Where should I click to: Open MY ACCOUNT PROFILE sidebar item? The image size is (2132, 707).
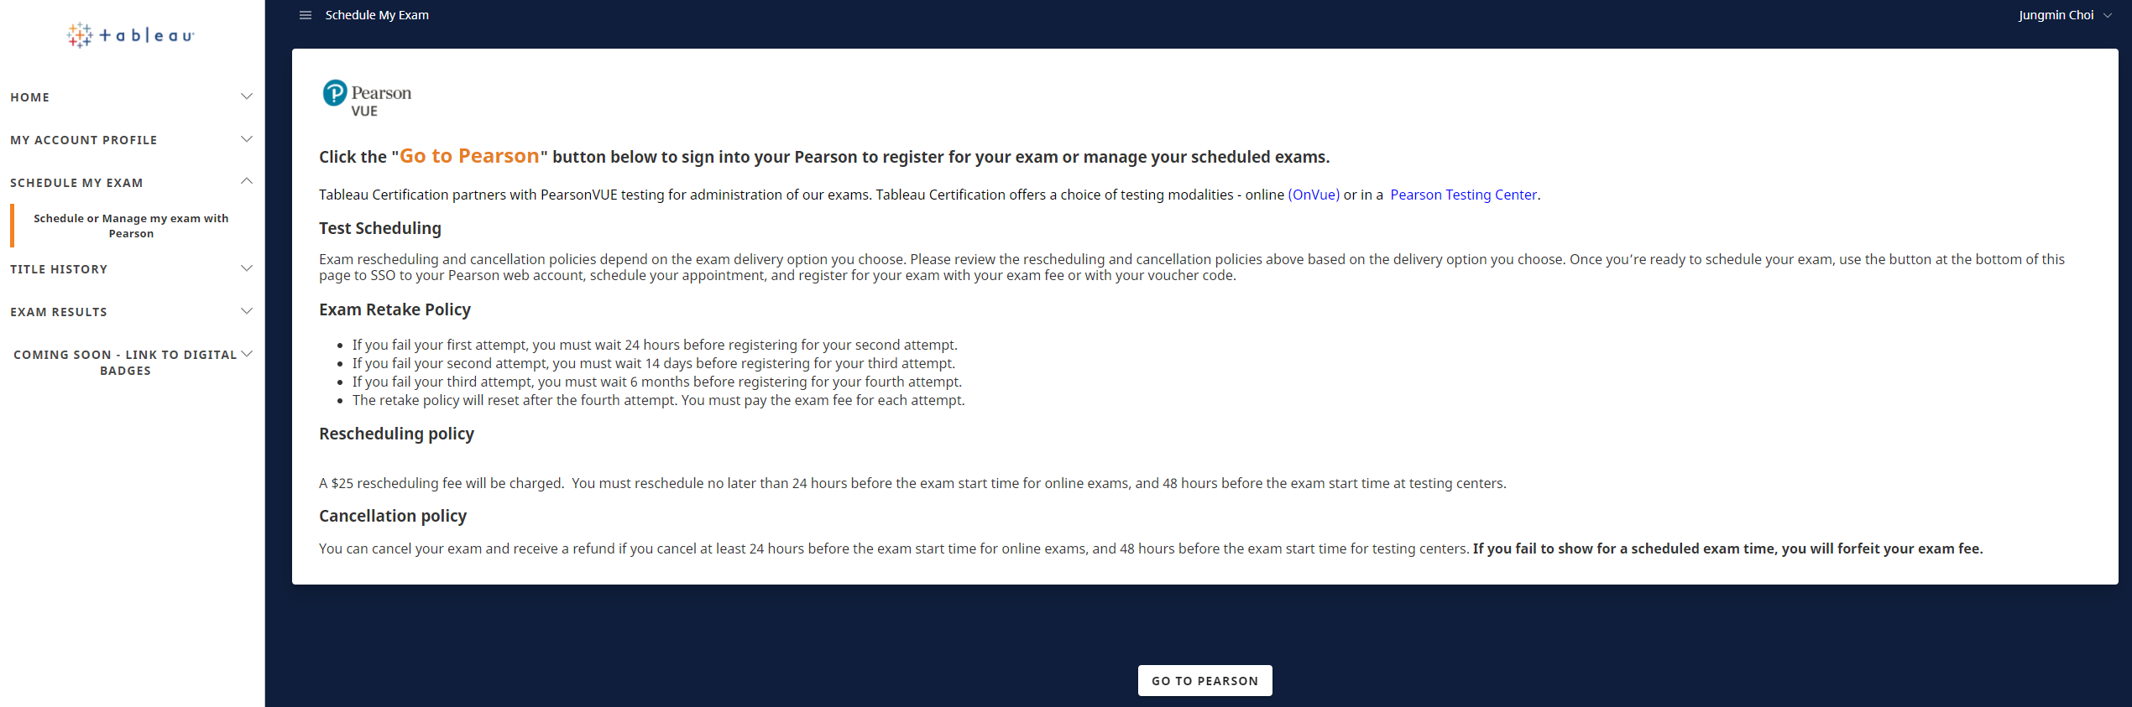[x=84, y=140]
